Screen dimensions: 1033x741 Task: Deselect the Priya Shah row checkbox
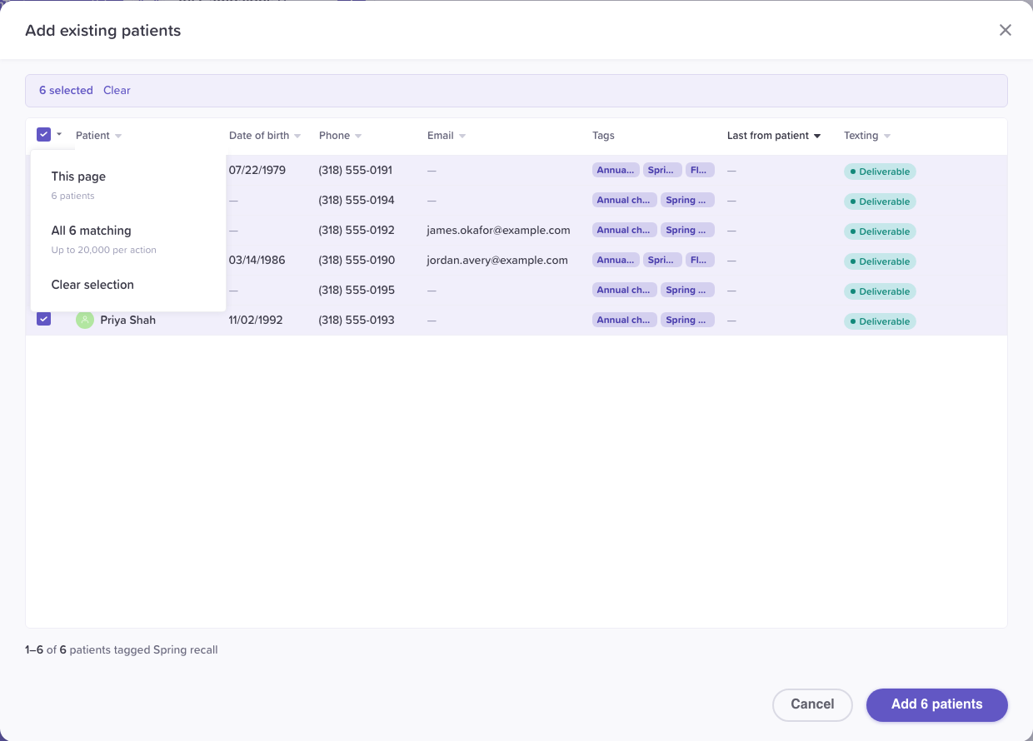pos(44,319)
